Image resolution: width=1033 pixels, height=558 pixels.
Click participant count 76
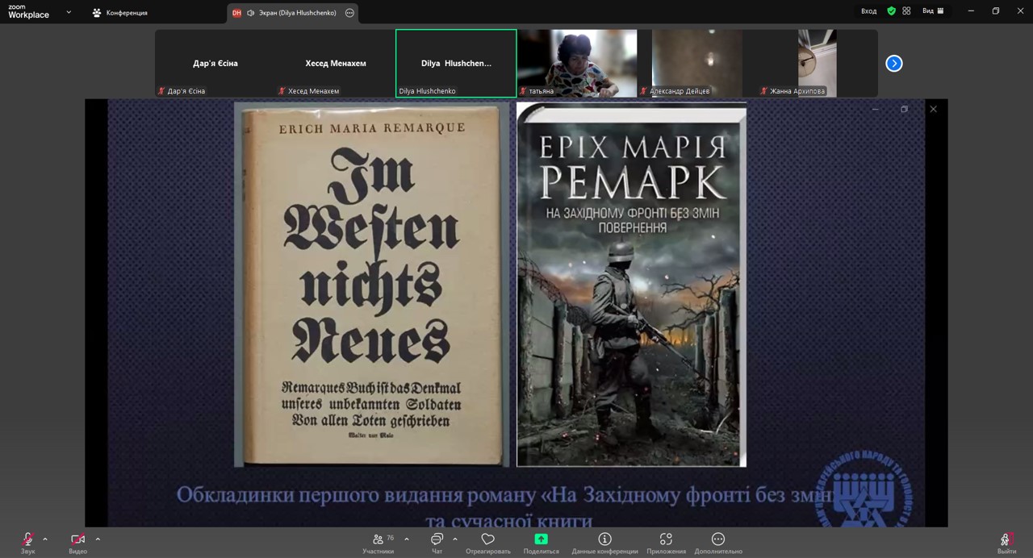tap(391, 538)
